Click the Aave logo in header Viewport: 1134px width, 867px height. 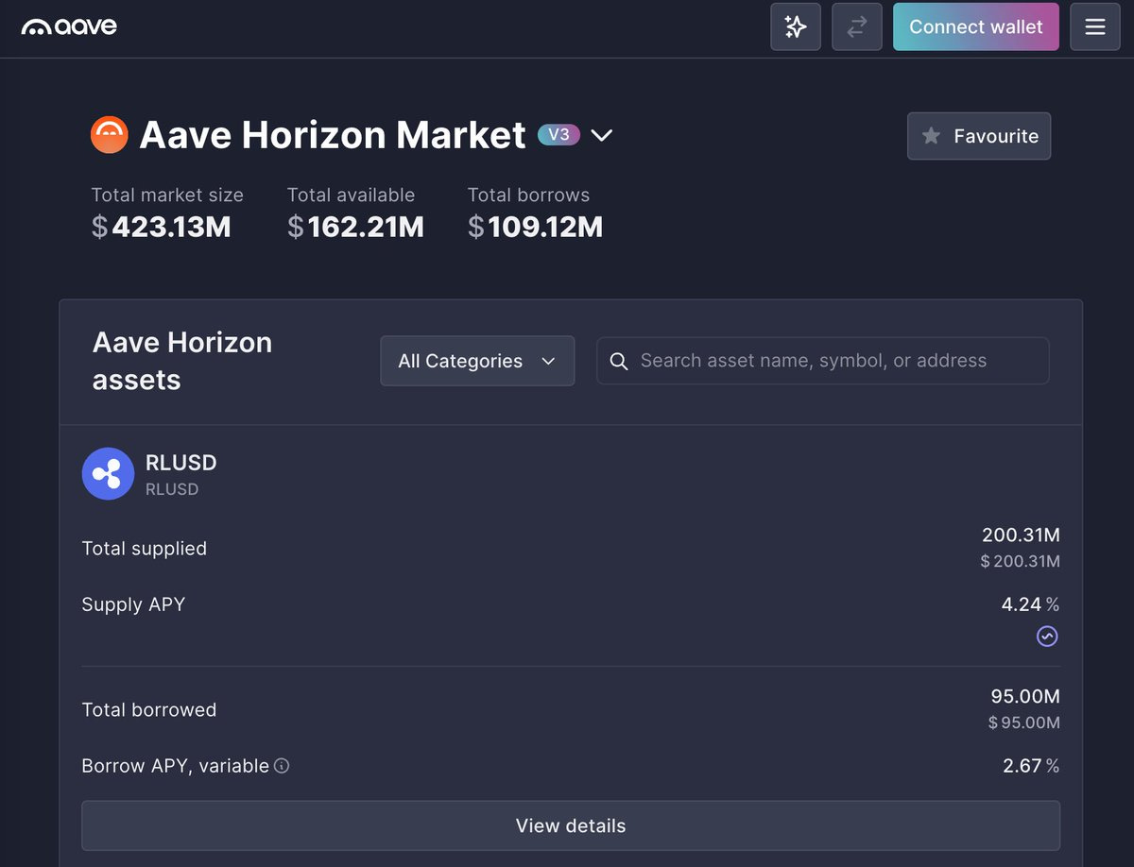[x=69, y=26]
